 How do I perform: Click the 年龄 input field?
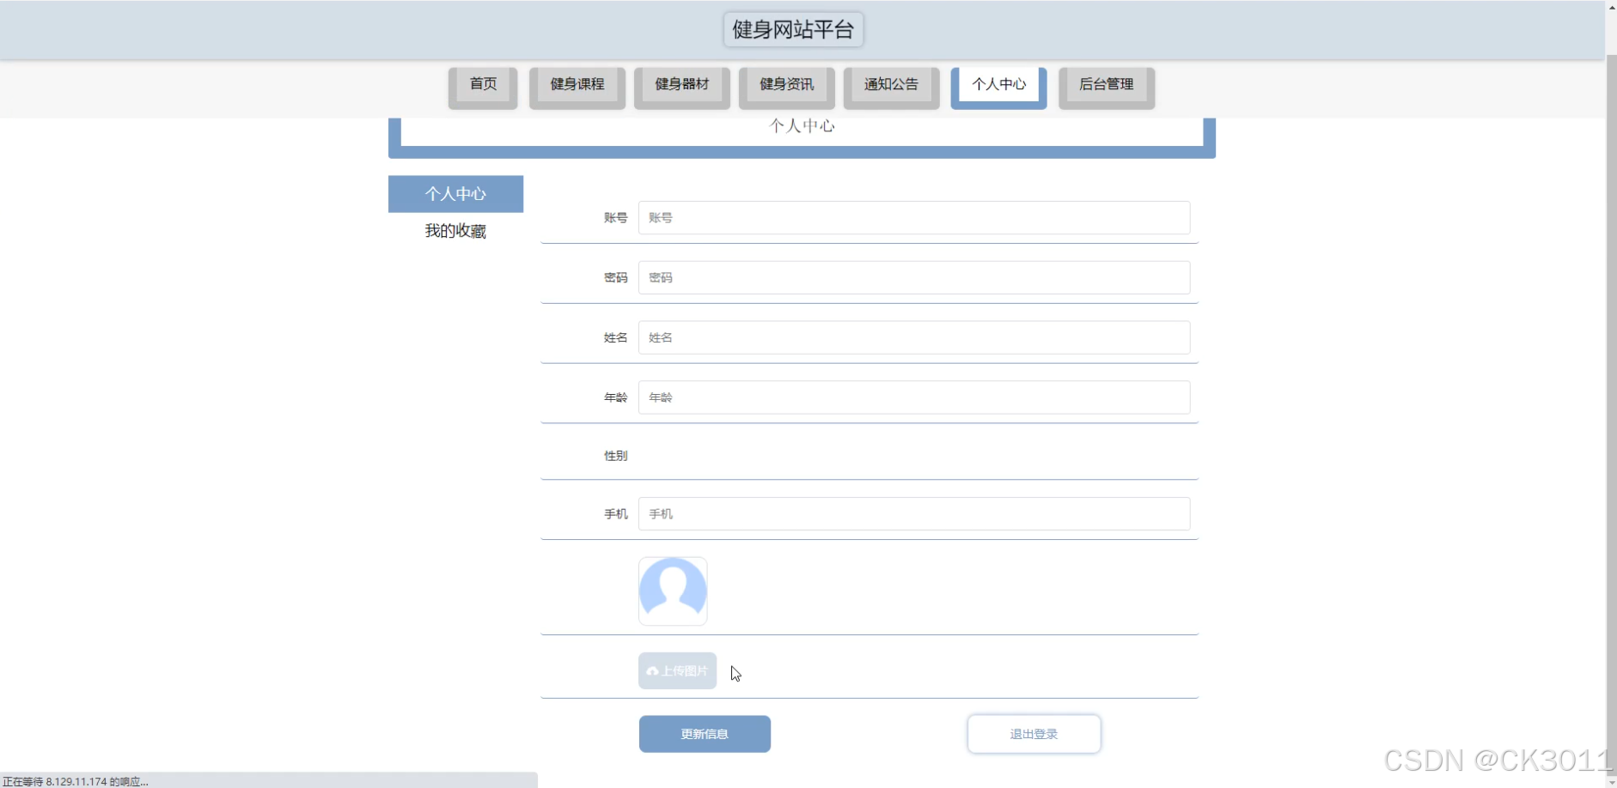click(913, 397)
